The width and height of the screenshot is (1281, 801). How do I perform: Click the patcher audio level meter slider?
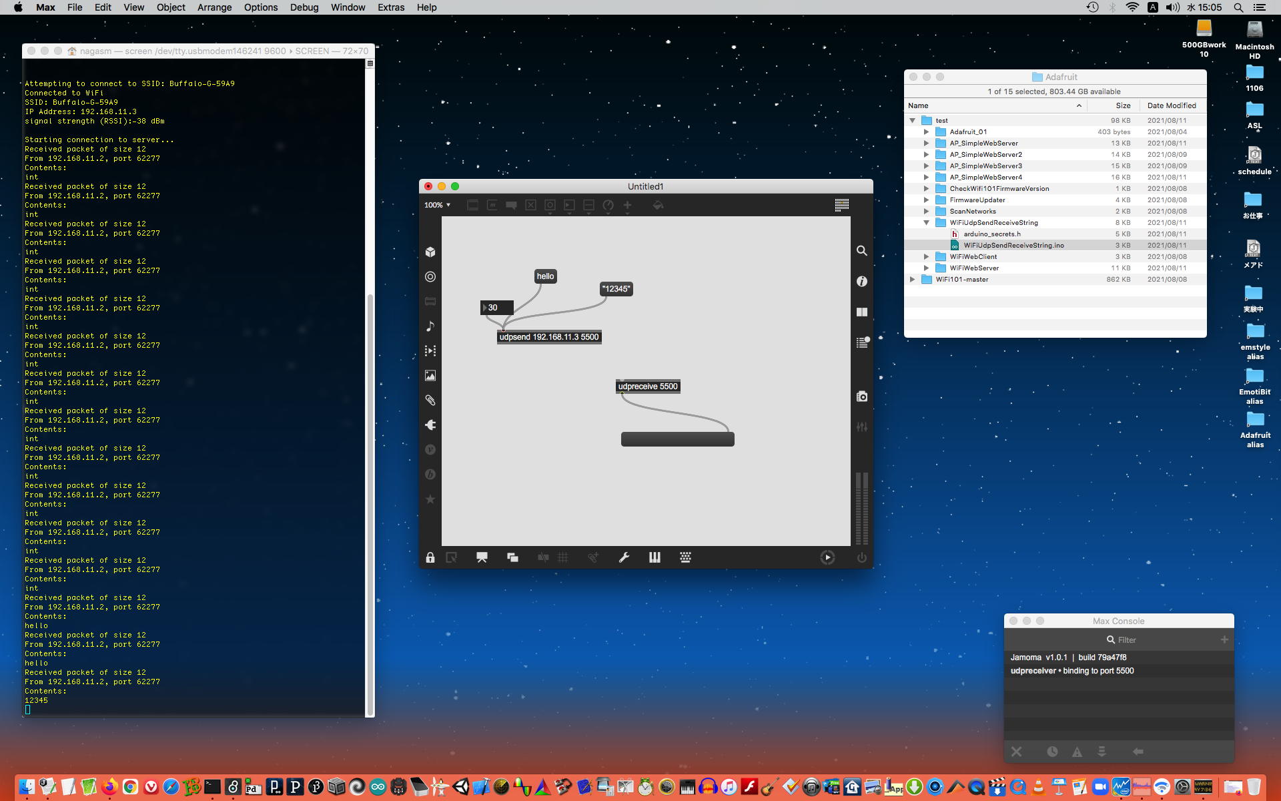(x=862, y=507)
